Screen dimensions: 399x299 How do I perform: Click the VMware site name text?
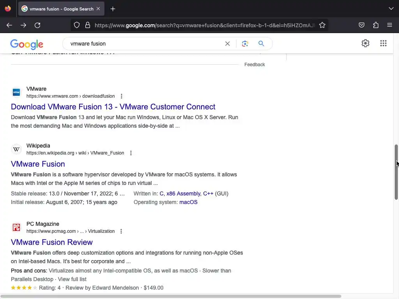pyautogui.click(x=36, y=89)
